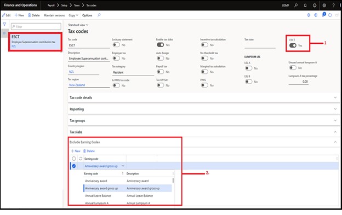Click the lookup list scrollbar
The width and height of the screenshot is (342, 215).
(173, 180)
